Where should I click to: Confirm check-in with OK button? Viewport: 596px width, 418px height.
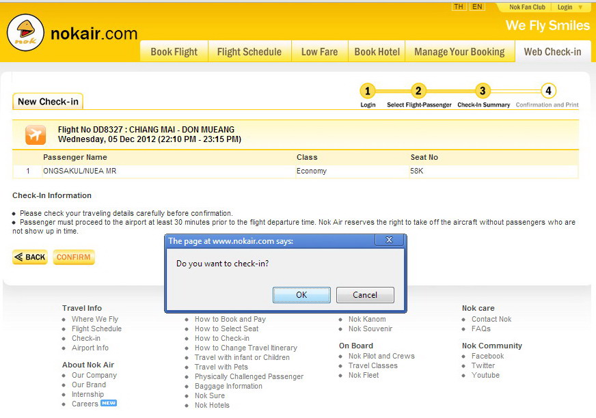point(301,295)
